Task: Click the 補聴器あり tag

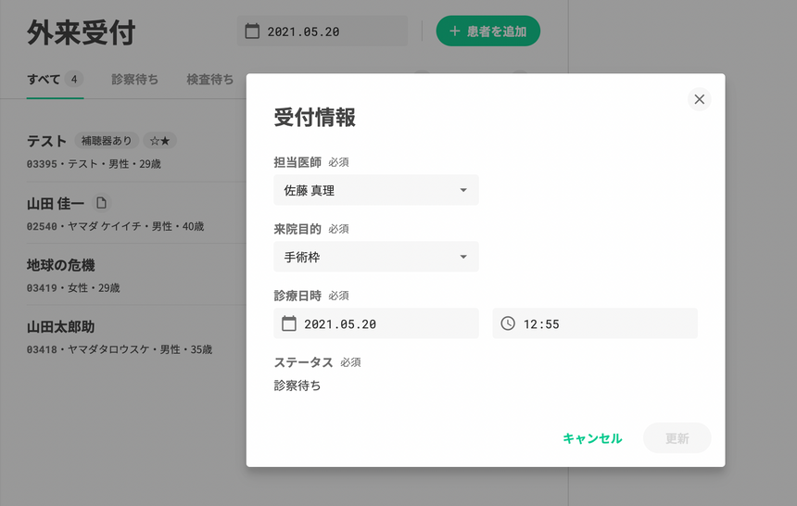Action: pyautogui.click(x=107, y=141)
